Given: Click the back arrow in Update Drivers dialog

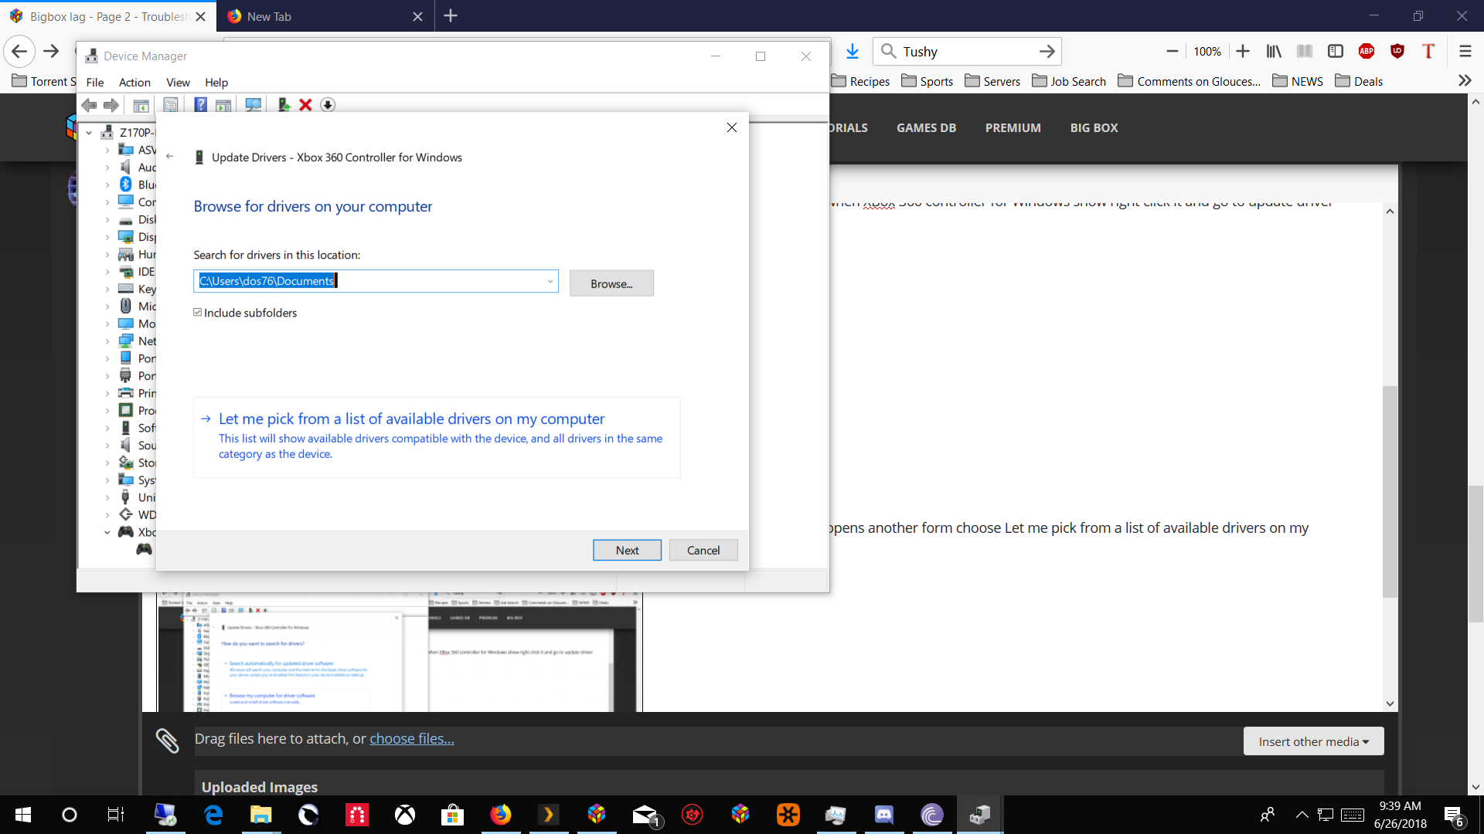Looking at the screenshot, I should pos(170,157).
